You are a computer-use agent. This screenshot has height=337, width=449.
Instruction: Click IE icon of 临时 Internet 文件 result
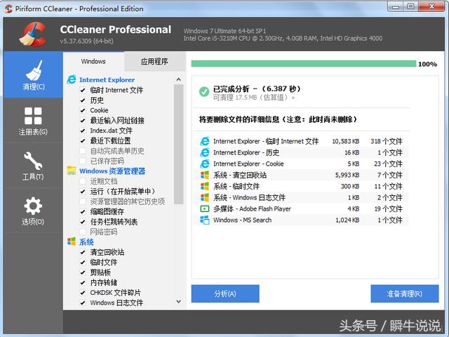point(205,141)
